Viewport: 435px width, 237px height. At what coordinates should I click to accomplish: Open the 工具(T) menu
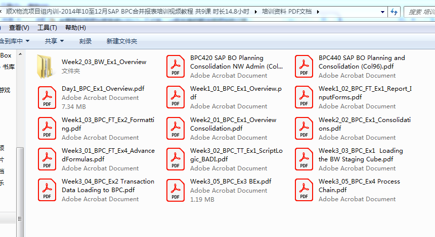point(47,28)
